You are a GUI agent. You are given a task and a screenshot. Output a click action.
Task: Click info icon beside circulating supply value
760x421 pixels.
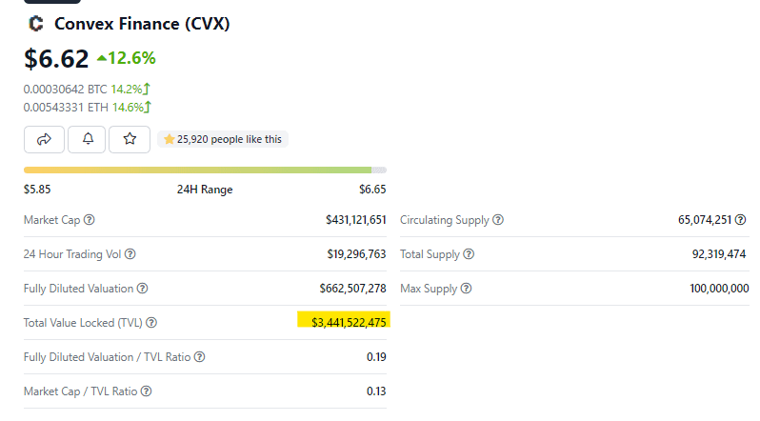point(742,220)
